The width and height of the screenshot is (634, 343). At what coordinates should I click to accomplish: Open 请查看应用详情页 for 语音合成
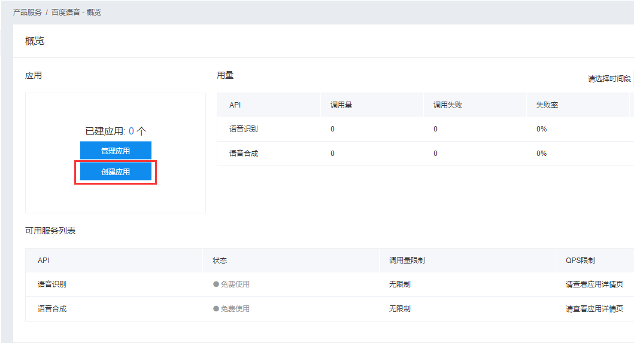(594, 309)
